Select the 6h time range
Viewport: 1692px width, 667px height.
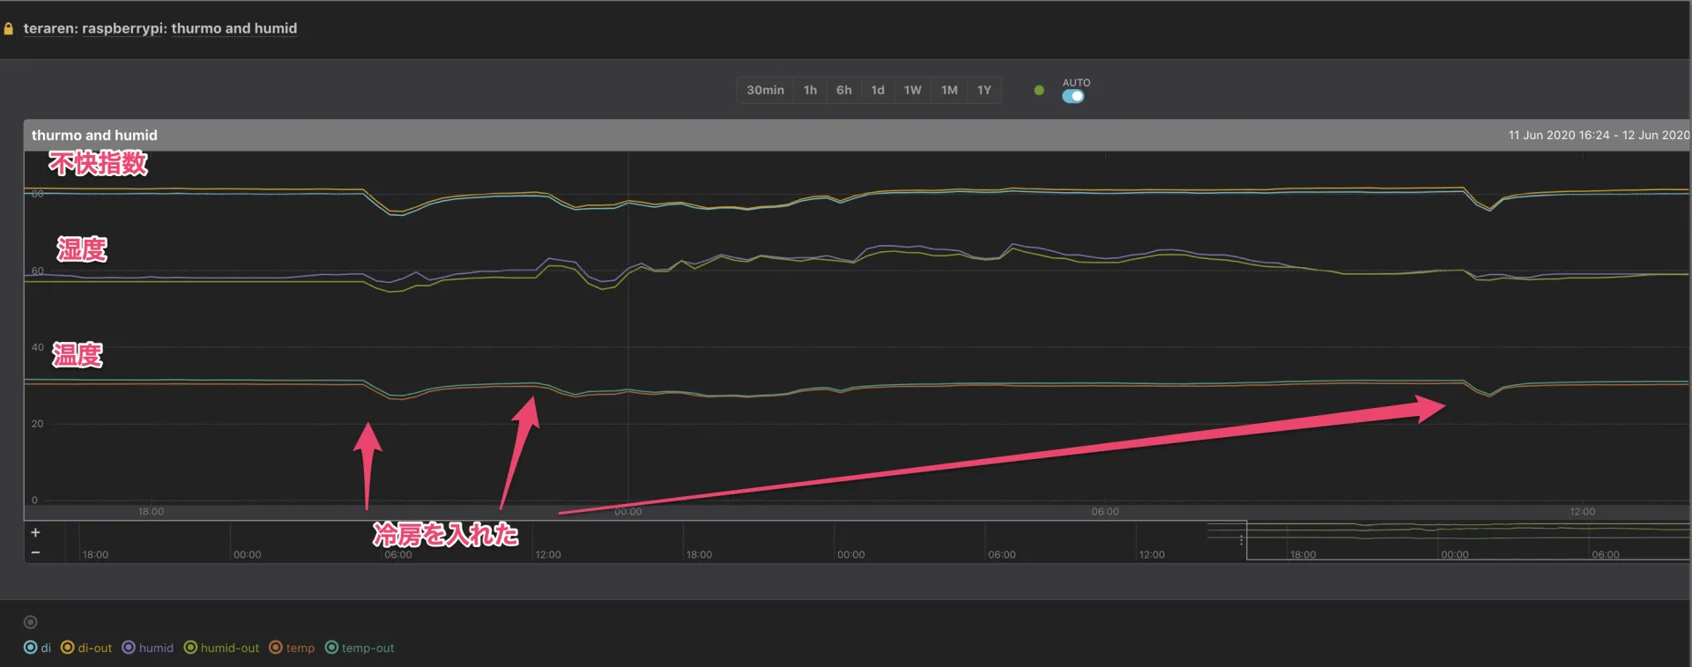[x=843, y=90]
